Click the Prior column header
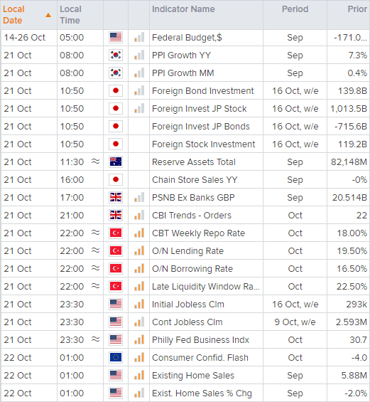 tap(357, 9)
